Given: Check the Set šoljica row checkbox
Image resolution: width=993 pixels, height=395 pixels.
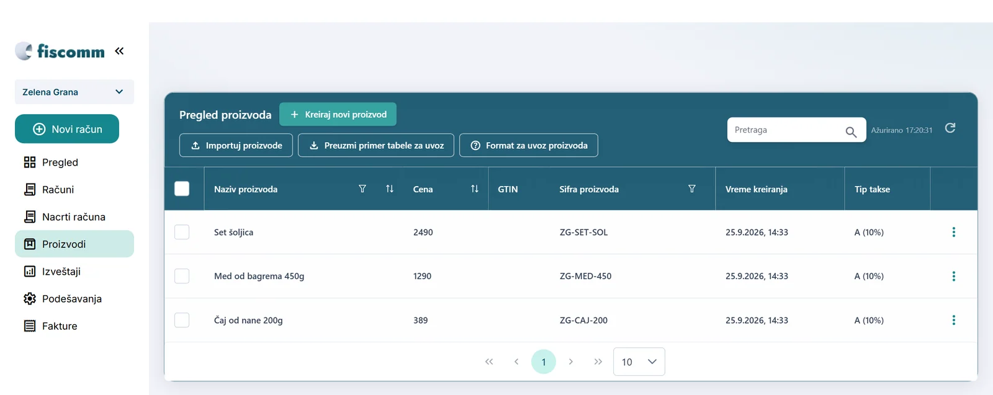Looking at the screenshot, I should coord(182,232).
